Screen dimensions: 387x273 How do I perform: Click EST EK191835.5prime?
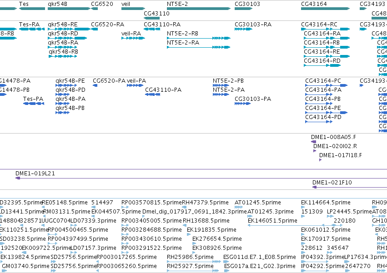click(211, 230)
